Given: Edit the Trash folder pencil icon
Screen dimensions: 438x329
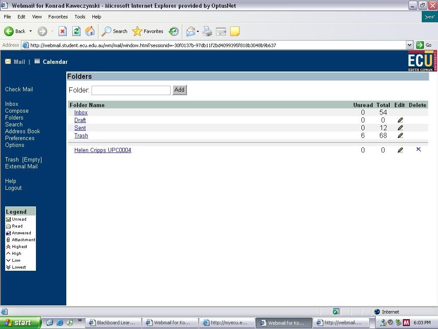Looking at the screenshot, I should point(400,135).
